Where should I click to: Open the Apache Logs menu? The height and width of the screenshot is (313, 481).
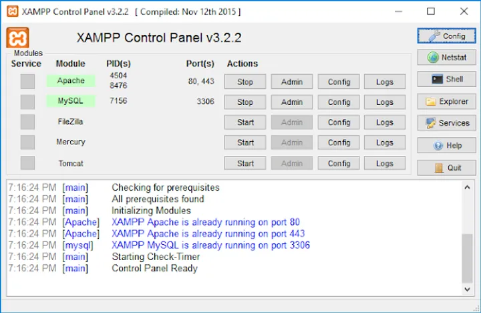(x=385, y=82)
